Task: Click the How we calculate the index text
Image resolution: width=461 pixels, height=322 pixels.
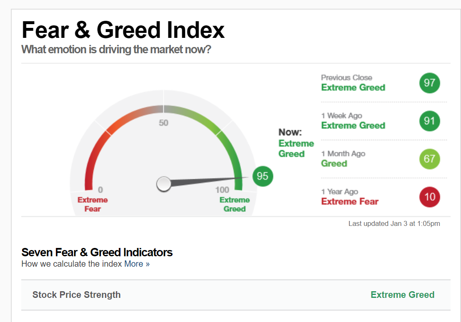Action: tap(71, 264)
